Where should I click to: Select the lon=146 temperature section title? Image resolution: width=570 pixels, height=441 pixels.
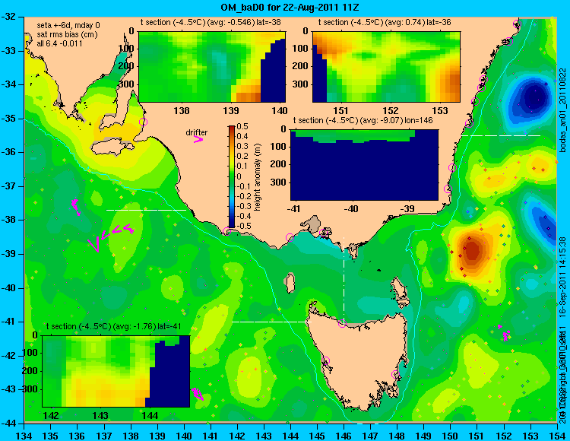click(x=363, y=120)
